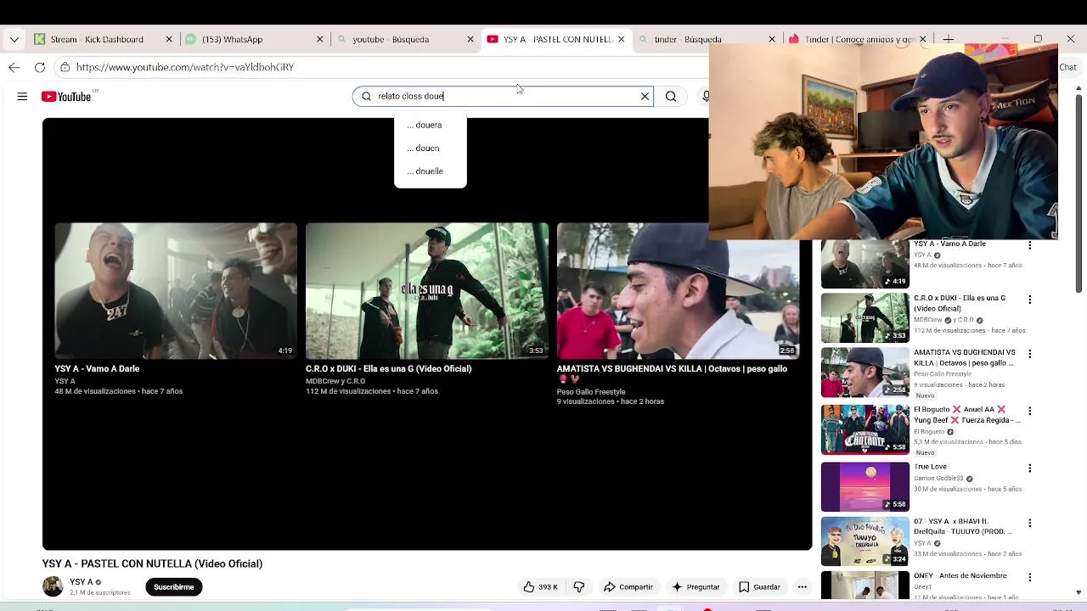Open sidebar thumbnail for El Bogueto video
This screenshot has width=1087, height=611.
(x=865, y=429)
